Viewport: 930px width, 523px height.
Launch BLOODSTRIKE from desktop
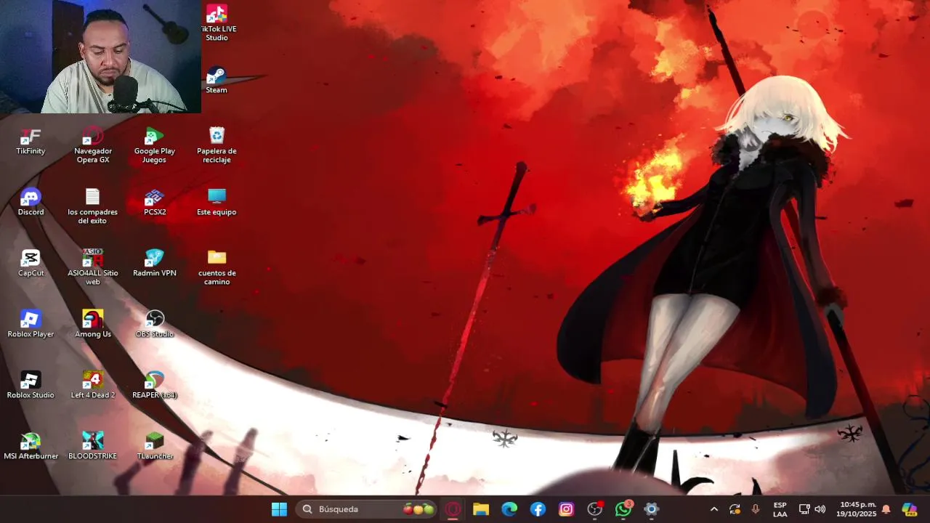(x=93, y=447)
